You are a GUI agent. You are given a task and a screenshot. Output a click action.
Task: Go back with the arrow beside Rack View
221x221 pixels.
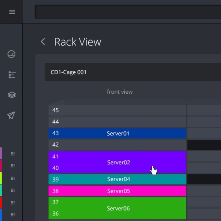tap(43, 42)
